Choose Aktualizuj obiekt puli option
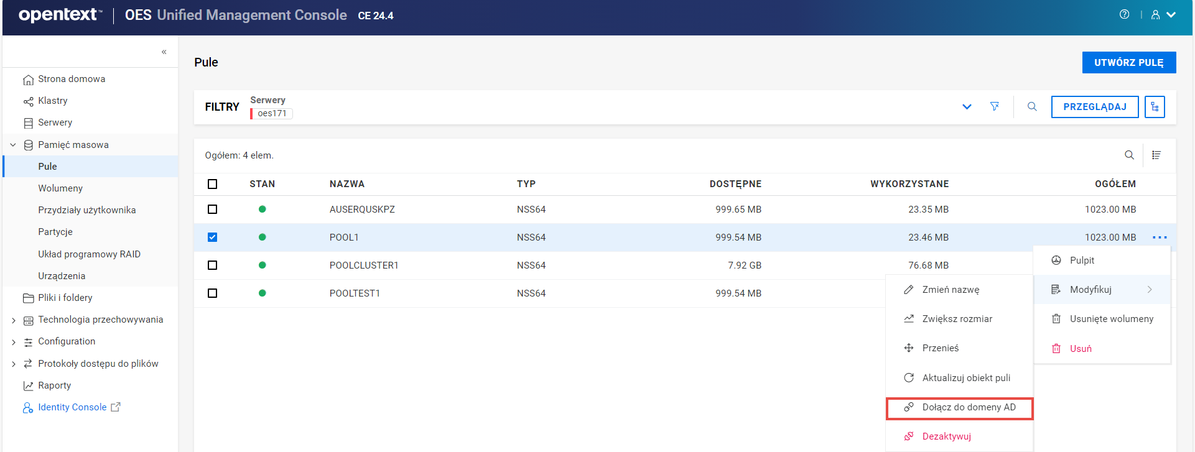Screen dimensions: 1195x452 [x=959, y=377]
